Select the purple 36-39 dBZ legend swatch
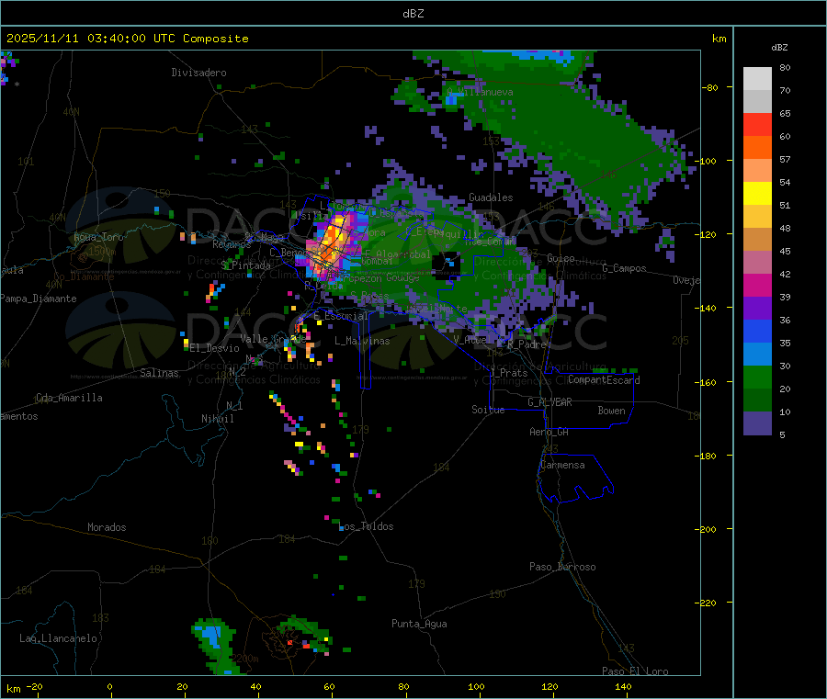The width and height of the screenshot is (827, 699). 757,309
